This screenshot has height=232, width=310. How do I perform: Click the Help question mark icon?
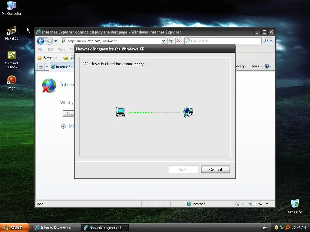point(267,66)
